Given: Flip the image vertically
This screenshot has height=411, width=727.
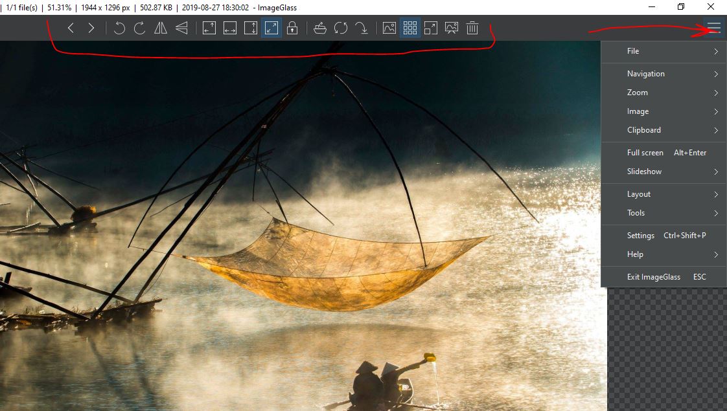Looking at the screenshot, I should (181, 27).
